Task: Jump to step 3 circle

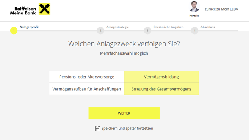Action: (147, 30)
